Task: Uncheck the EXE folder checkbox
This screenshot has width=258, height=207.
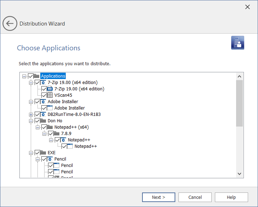Action: click(37, 153)
